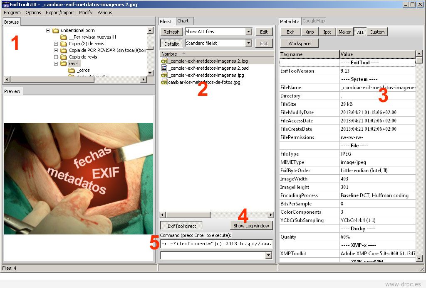Viewport: 426px width, 288px height.
Task: Click the Details: toggle button
Action: click(x=171, y=44)
